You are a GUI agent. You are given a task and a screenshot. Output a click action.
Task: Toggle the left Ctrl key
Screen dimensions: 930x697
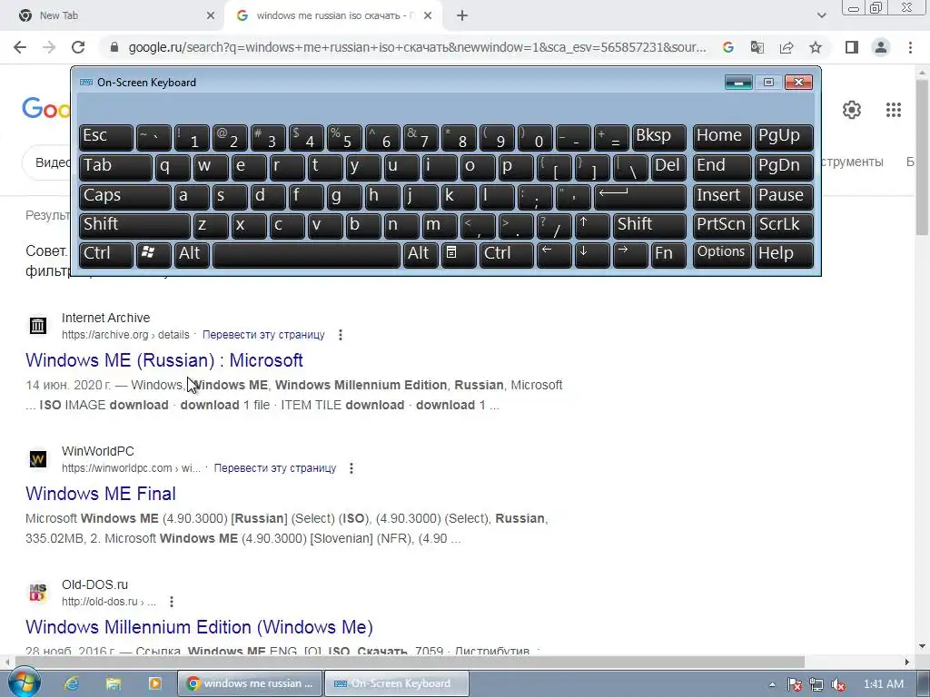pos(106,255)
